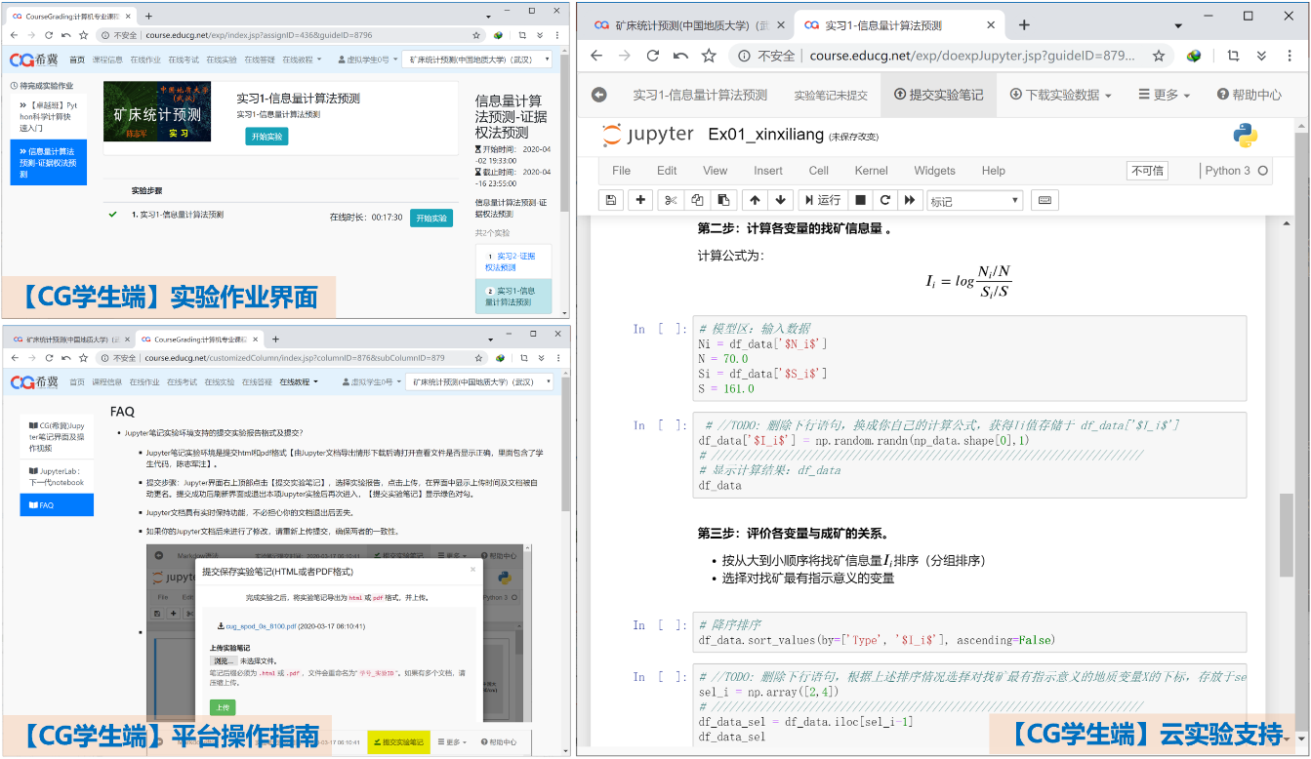Open the cell type 标记 dropdown
1311x759 pixels.
[x=974, y=201]
